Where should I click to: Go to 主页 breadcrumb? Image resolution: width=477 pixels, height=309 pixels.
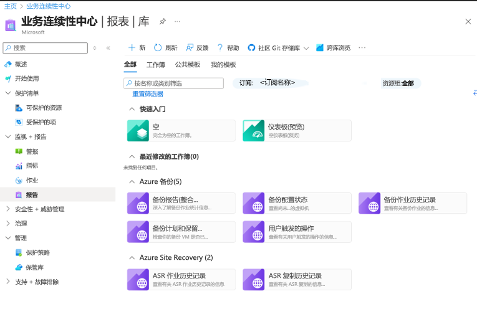point(11,6)
